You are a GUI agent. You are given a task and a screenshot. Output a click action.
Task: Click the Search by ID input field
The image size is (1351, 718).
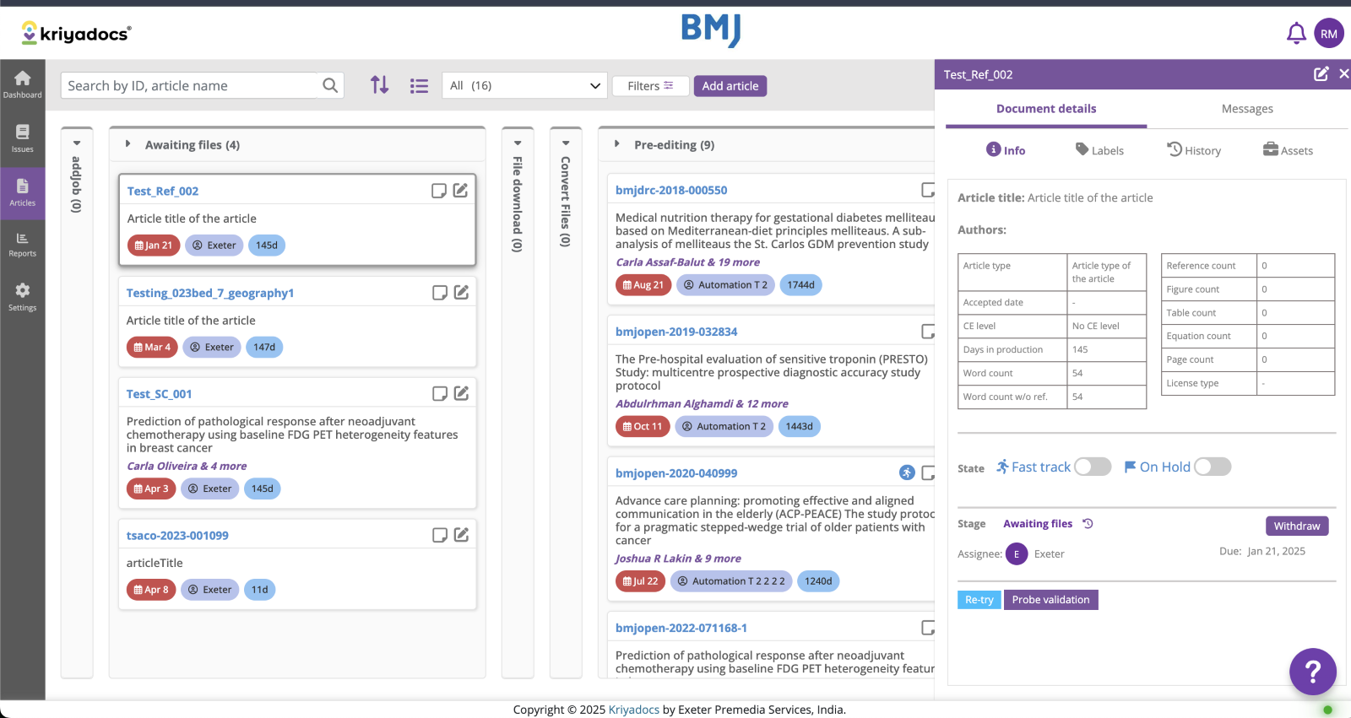click(190, 85)
